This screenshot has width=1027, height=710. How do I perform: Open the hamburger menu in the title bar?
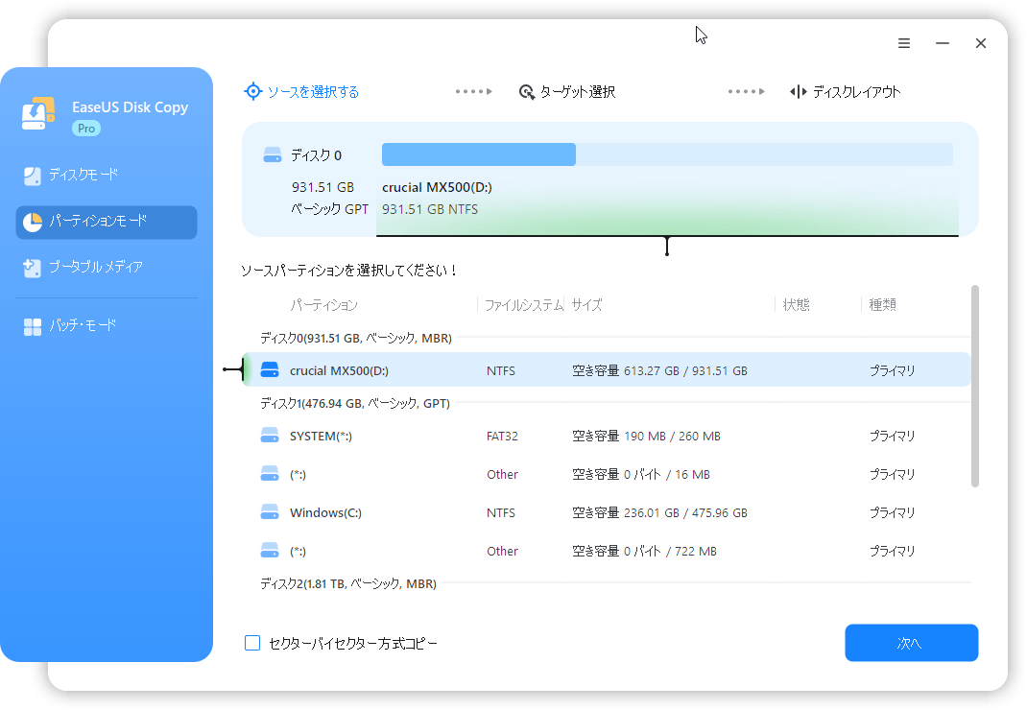[904, 43]
